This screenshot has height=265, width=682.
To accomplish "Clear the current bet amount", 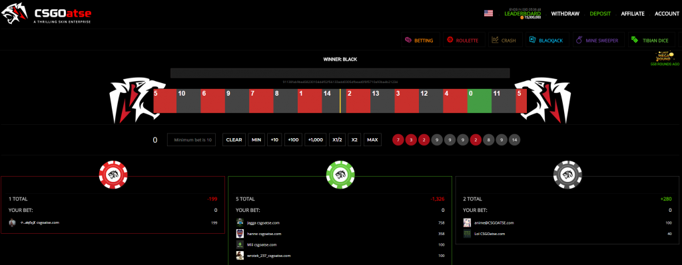I will coord(234,139).
